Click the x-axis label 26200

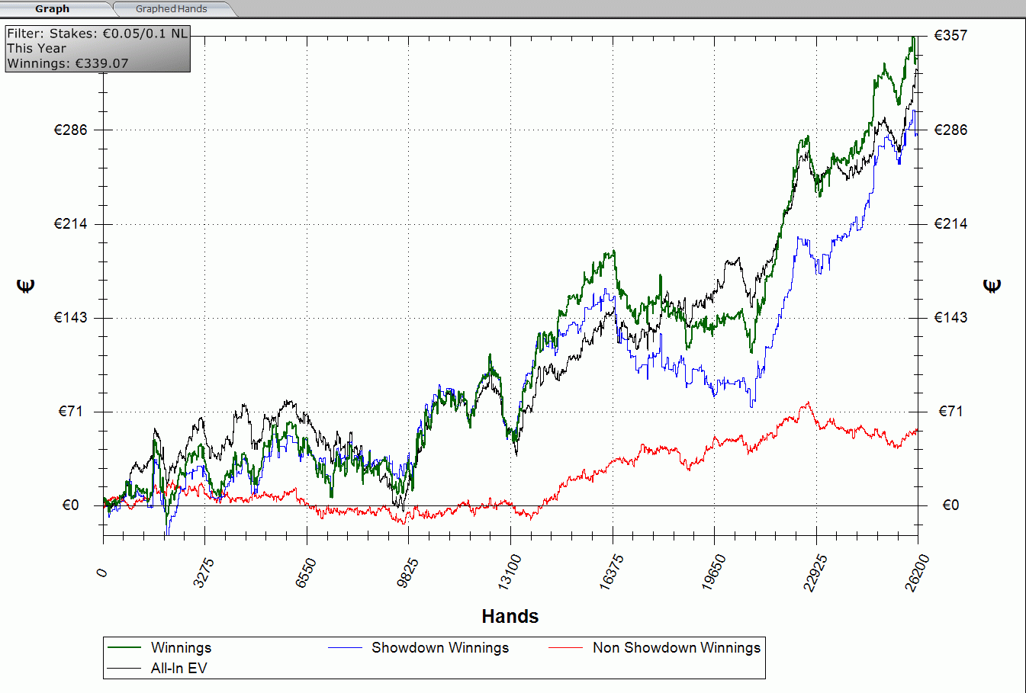(x=917, y=572)
